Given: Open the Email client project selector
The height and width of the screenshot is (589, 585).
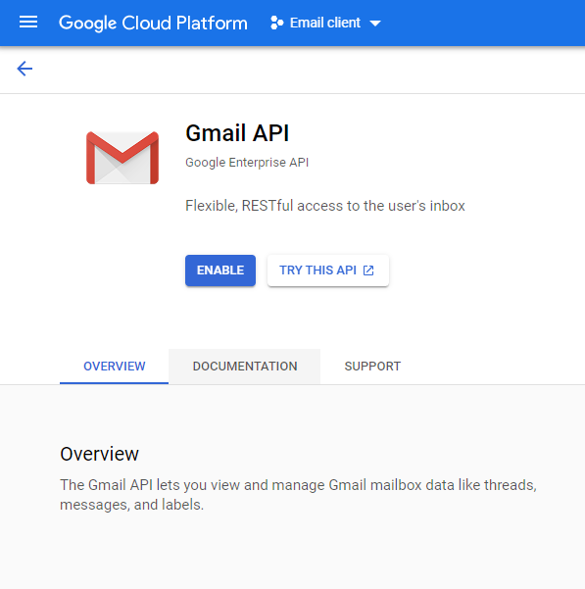Looking at the screenshot, I should [x=325, y=23].
